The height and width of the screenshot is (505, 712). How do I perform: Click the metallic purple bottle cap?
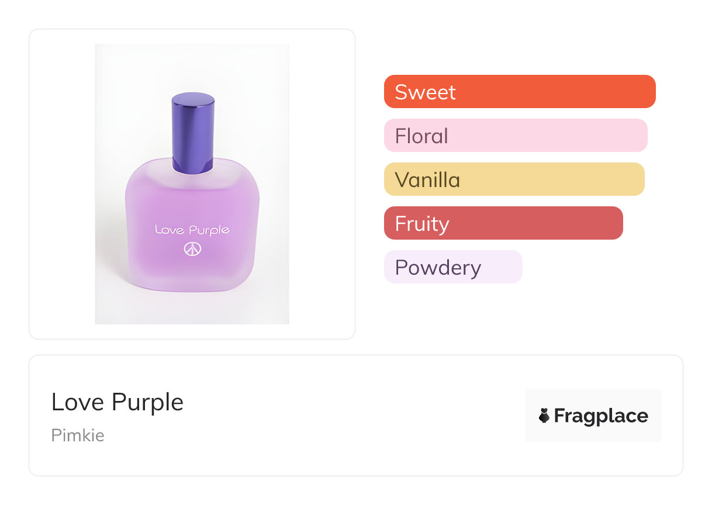pyautogui.click(x=193, y=132)
